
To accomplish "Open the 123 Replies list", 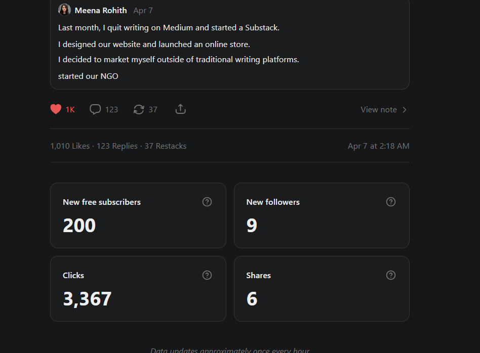I will pyautogui.click(x=117, y=146).
